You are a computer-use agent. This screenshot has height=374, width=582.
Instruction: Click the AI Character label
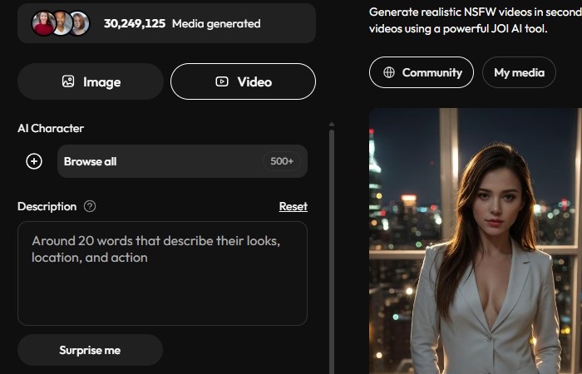51,128
